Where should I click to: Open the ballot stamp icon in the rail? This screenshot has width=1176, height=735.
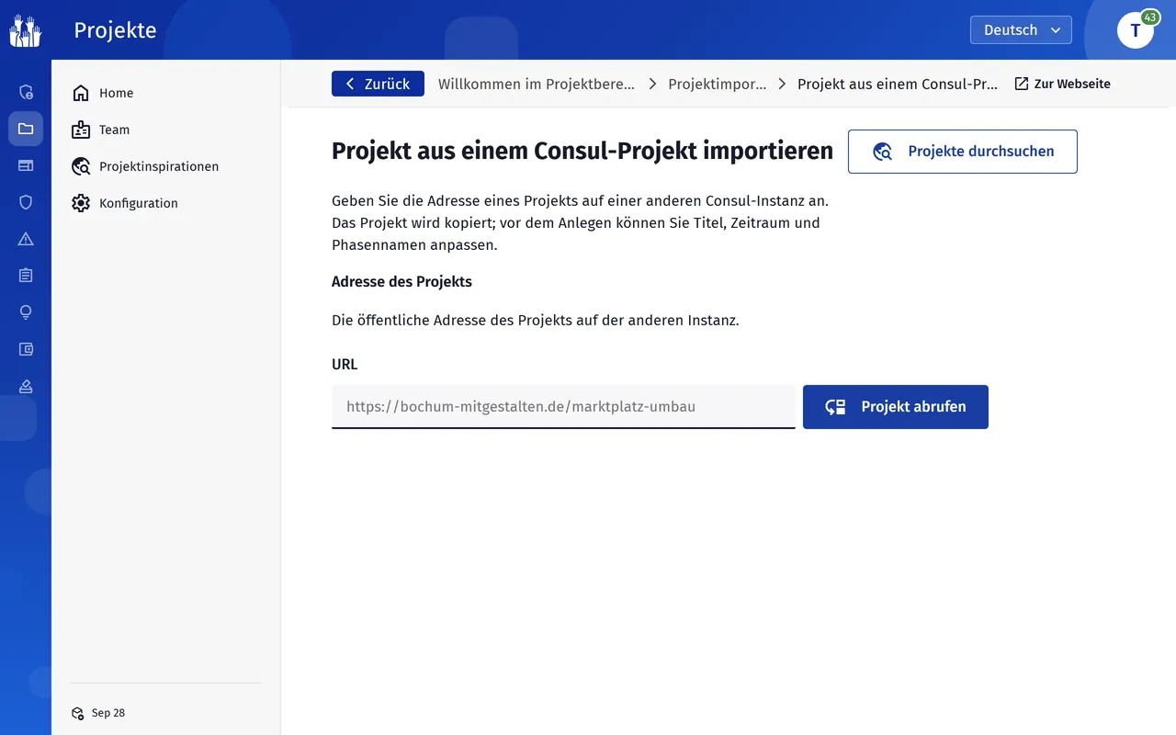click(x=26, y=386)
